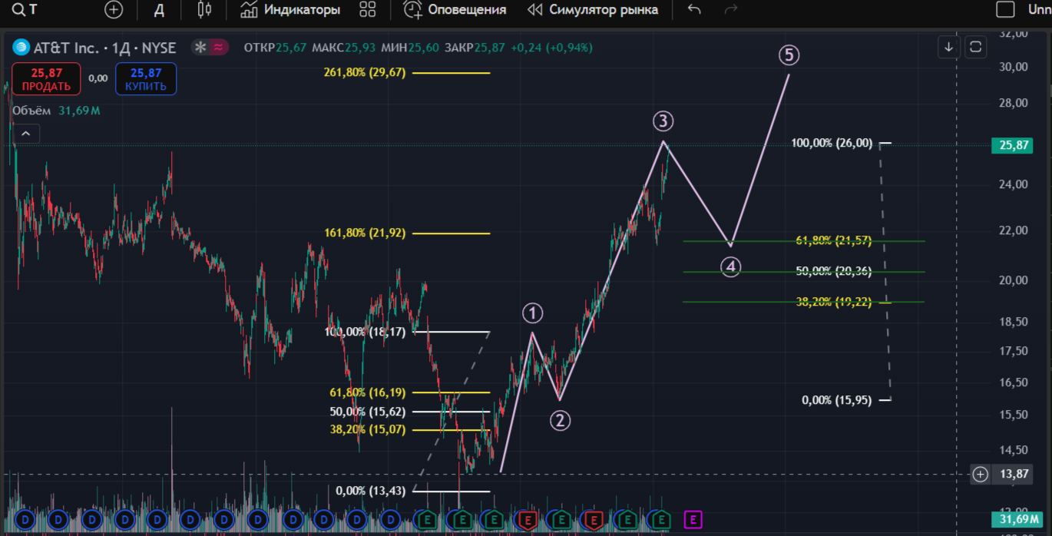This screenshot has width=1052, height=536.
Task: Click the blue КУПИТЬ 25,87 button
Action: click(146, 78)
